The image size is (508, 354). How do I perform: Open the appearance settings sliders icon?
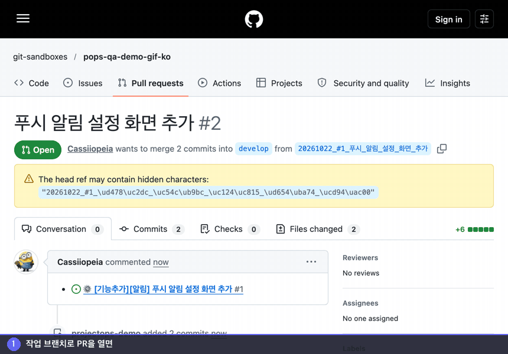tap(484, 19)
